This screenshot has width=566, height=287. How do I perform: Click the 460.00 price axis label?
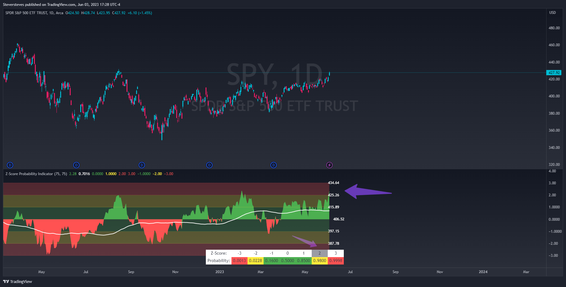pyautogui.click(x=554, y=45)
